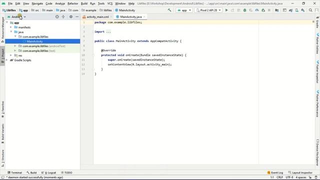Open the app run configuration dropdown

click(184, 10)
